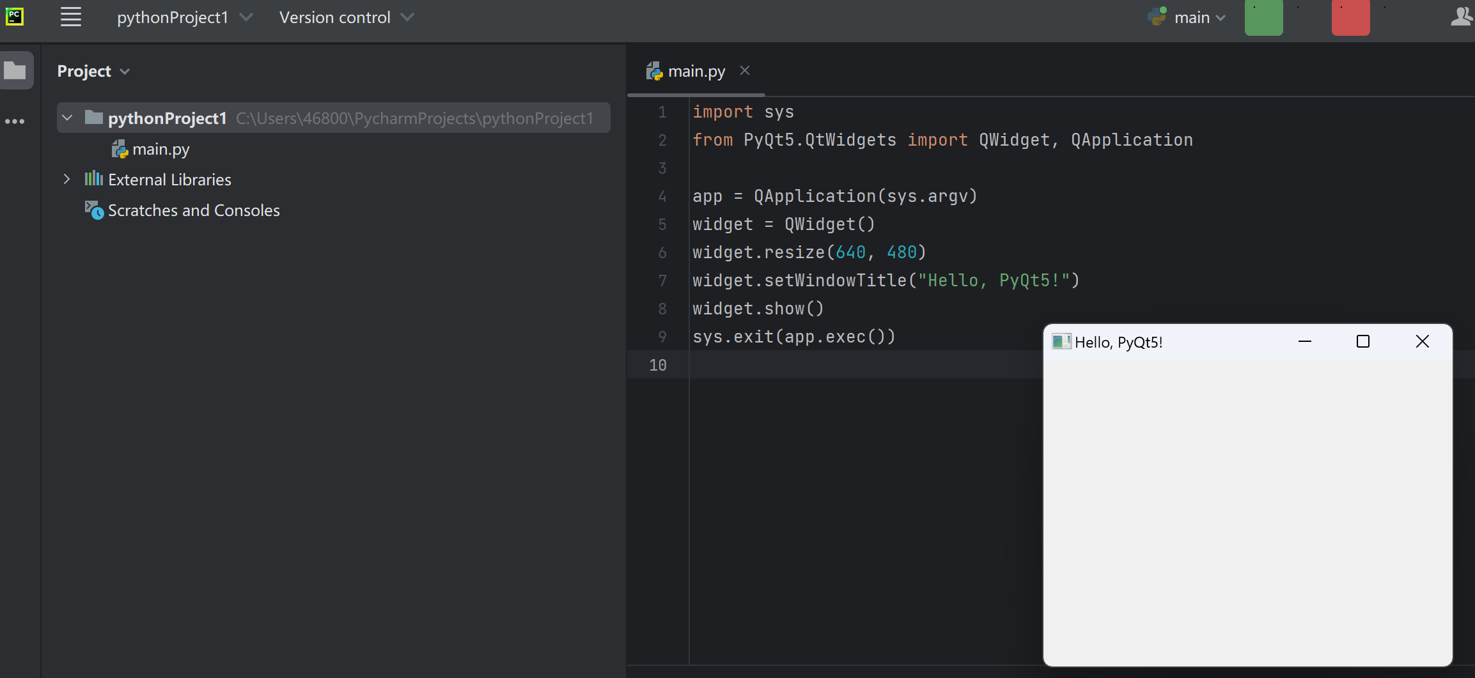Open the hamburger main menu
This screenshot has width=1475, height=678.
click(70, 17)
